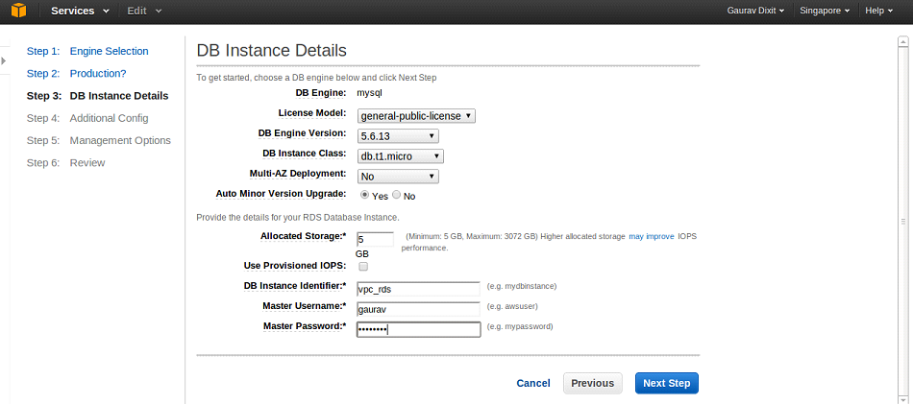Select Yes for Auto Minor Version Upgrade

point(364,196)
